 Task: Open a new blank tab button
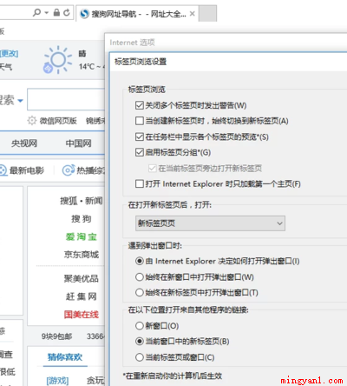[207, 14]
